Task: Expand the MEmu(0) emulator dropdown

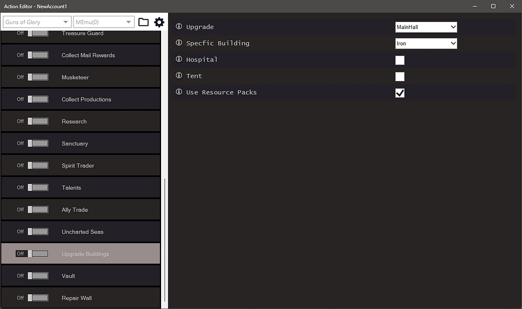Action: [x=103, y=22]
